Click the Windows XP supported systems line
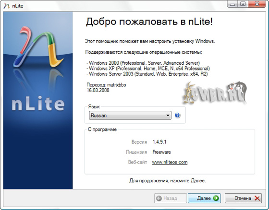The height and width of the screenshot is (210, 269). tap(148, 69)
